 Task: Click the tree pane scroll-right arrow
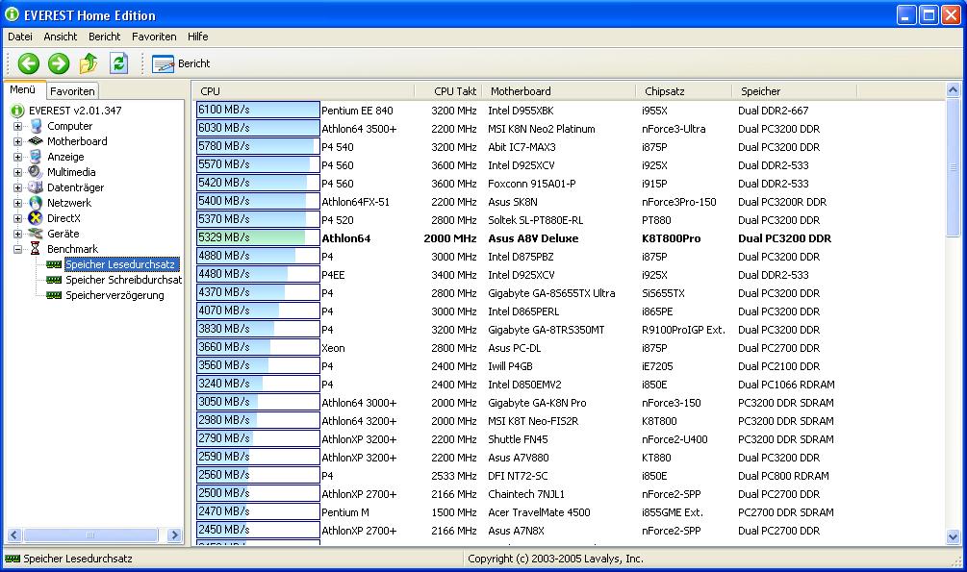click(174, 535)
